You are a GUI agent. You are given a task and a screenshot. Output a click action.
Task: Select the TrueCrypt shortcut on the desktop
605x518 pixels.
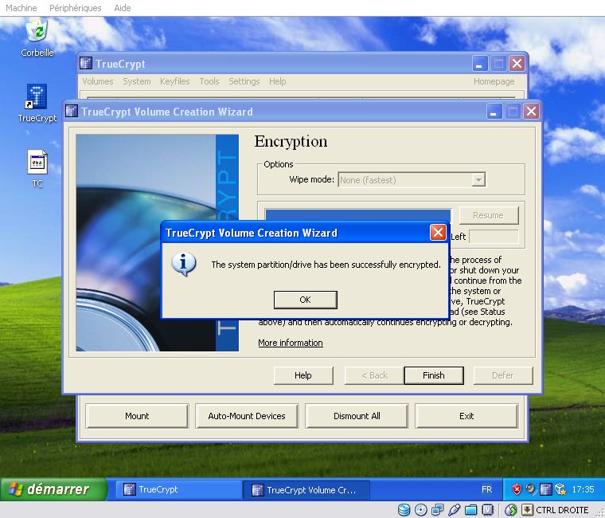click(x=37, y=104)
